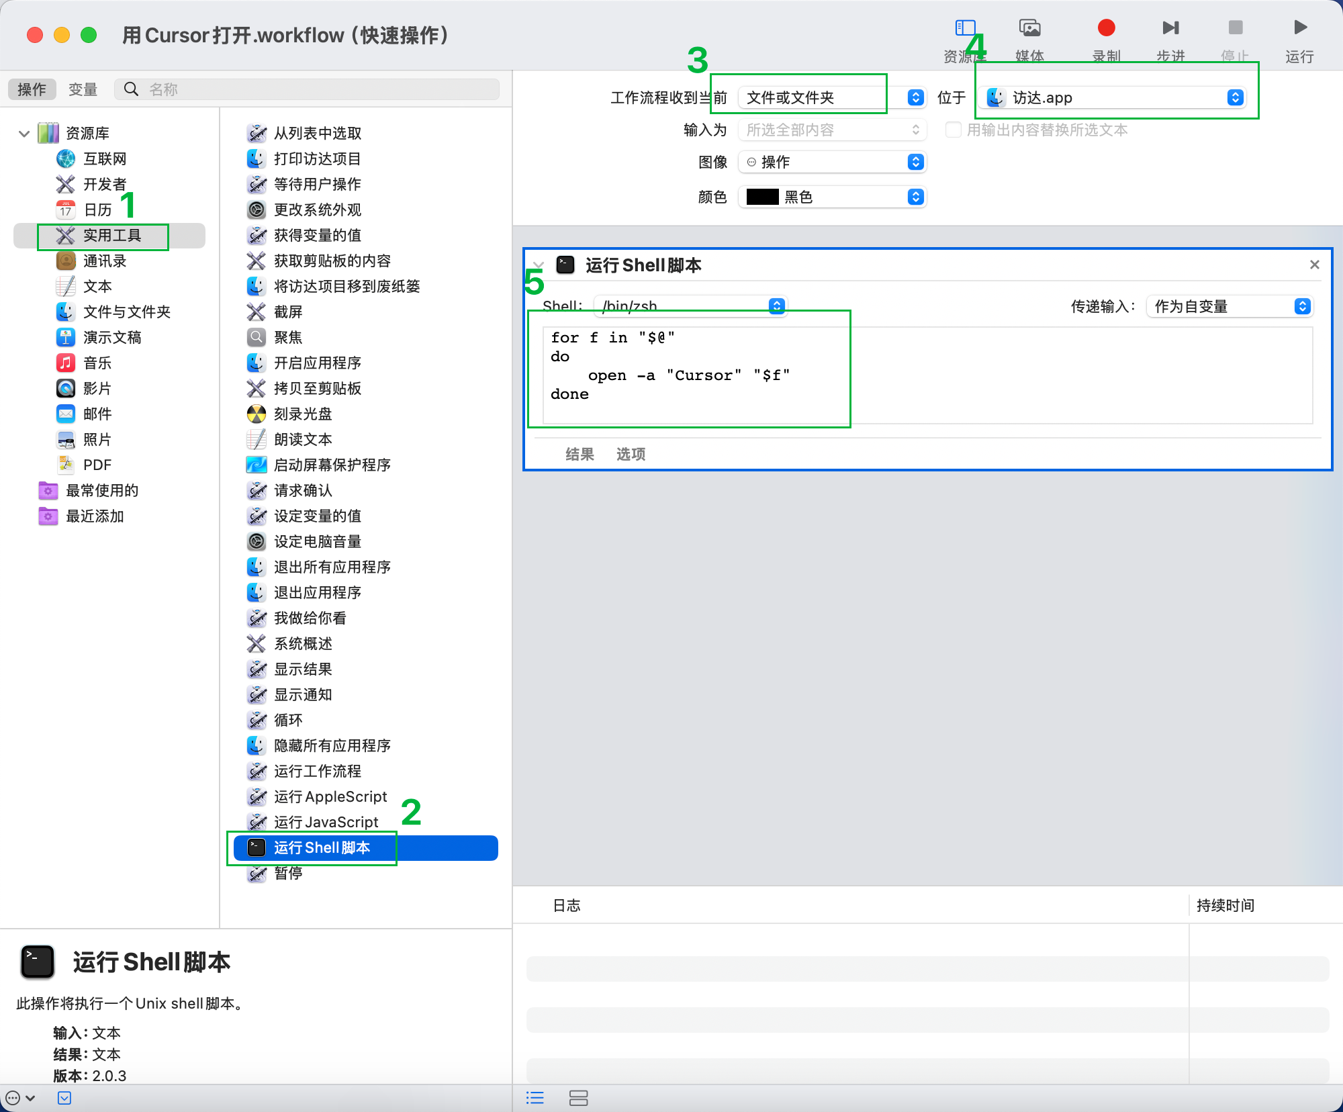Click the 日志 column header
The image size is (1343, 1112).
tap(566, 906)
